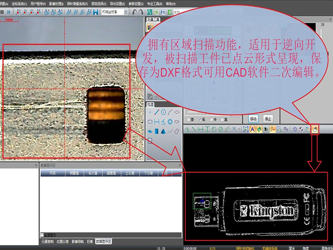Viewport: 333px width, 250px height.
Task: Select the angle construct tool
Action: tap(163, 122)
